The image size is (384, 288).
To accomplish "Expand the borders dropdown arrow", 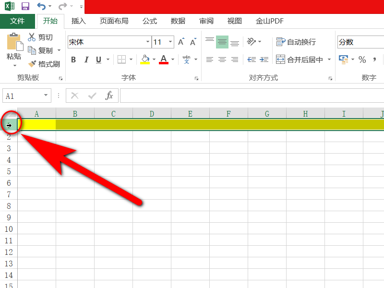I will coord(131,60).
